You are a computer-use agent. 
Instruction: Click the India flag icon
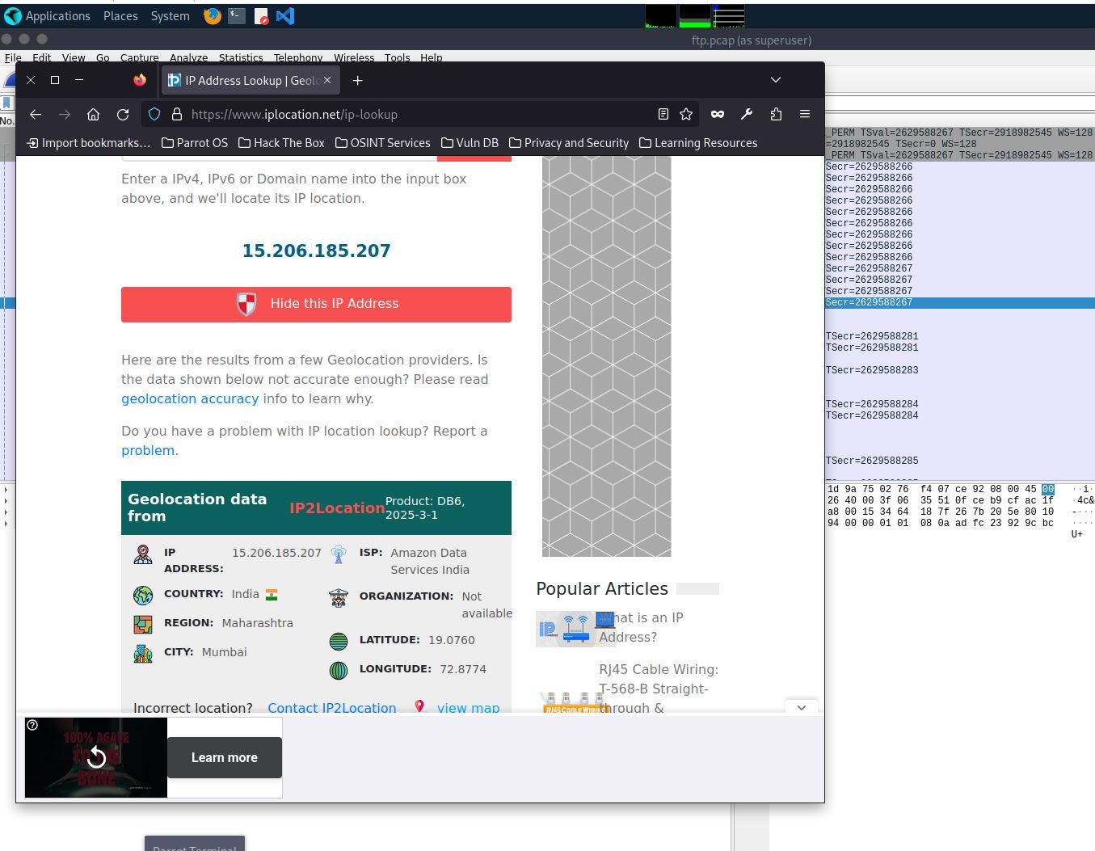point(272,594)
